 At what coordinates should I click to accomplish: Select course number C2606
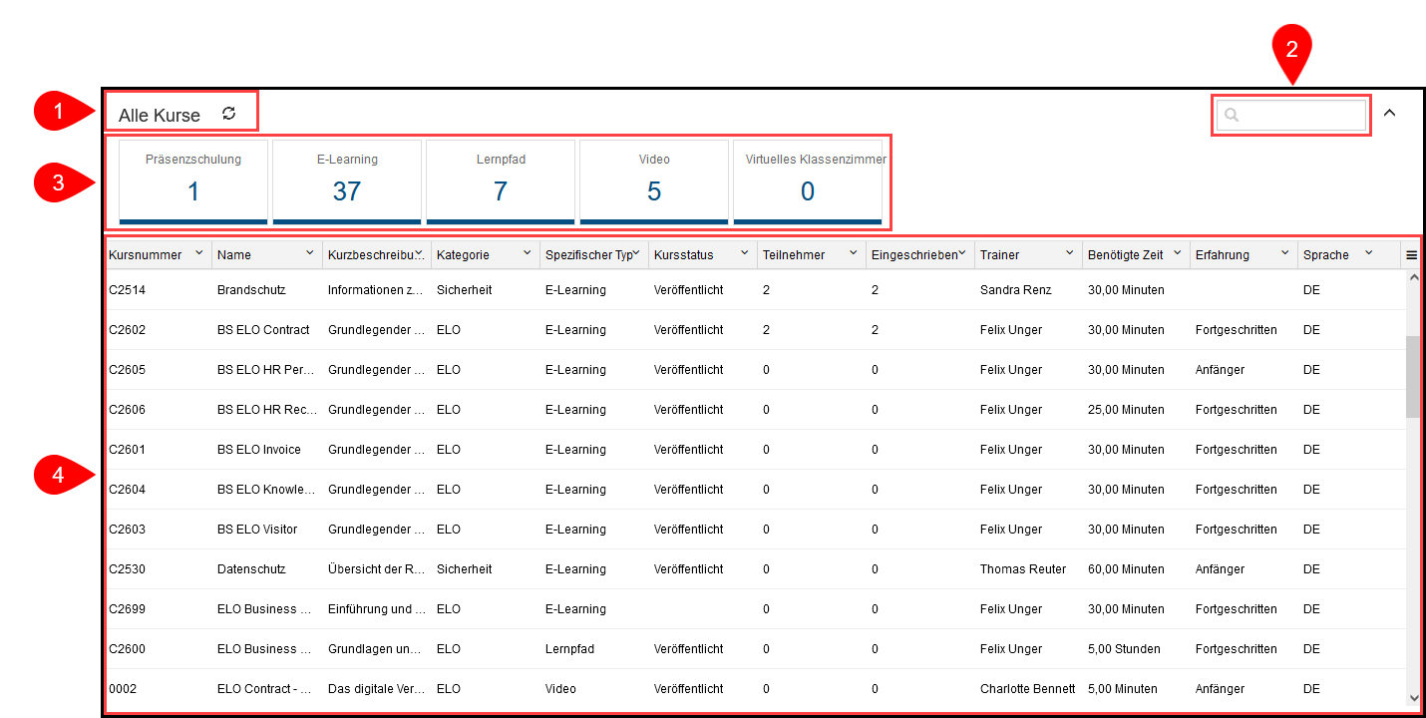127,410
